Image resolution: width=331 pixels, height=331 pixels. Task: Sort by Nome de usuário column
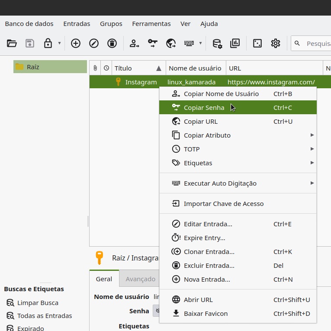tap(196, 68)
